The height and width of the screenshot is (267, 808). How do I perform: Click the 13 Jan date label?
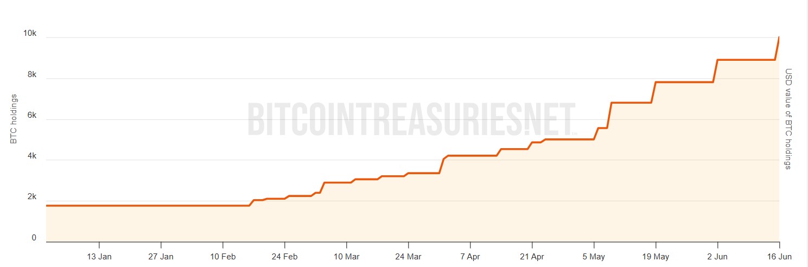99,256
